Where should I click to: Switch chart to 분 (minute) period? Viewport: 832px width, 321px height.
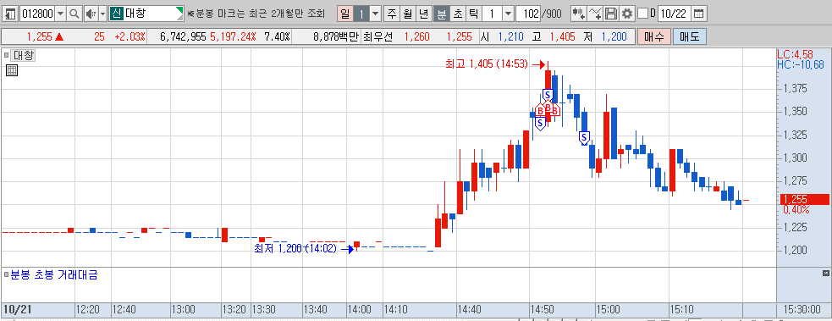point(441,14)
